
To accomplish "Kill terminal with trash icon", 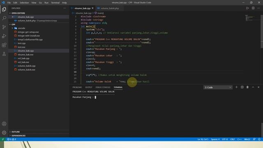I will click(x=247, y=87).
